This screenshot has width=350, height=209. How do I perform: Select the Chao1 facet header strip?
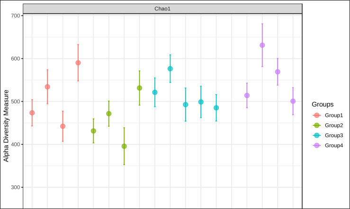162,9
